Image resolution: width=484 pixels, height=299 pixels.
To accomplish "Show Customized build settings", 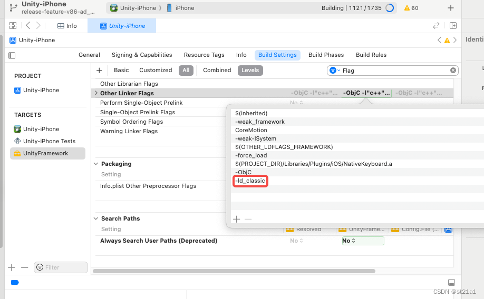I will click(x=156, y=71).
